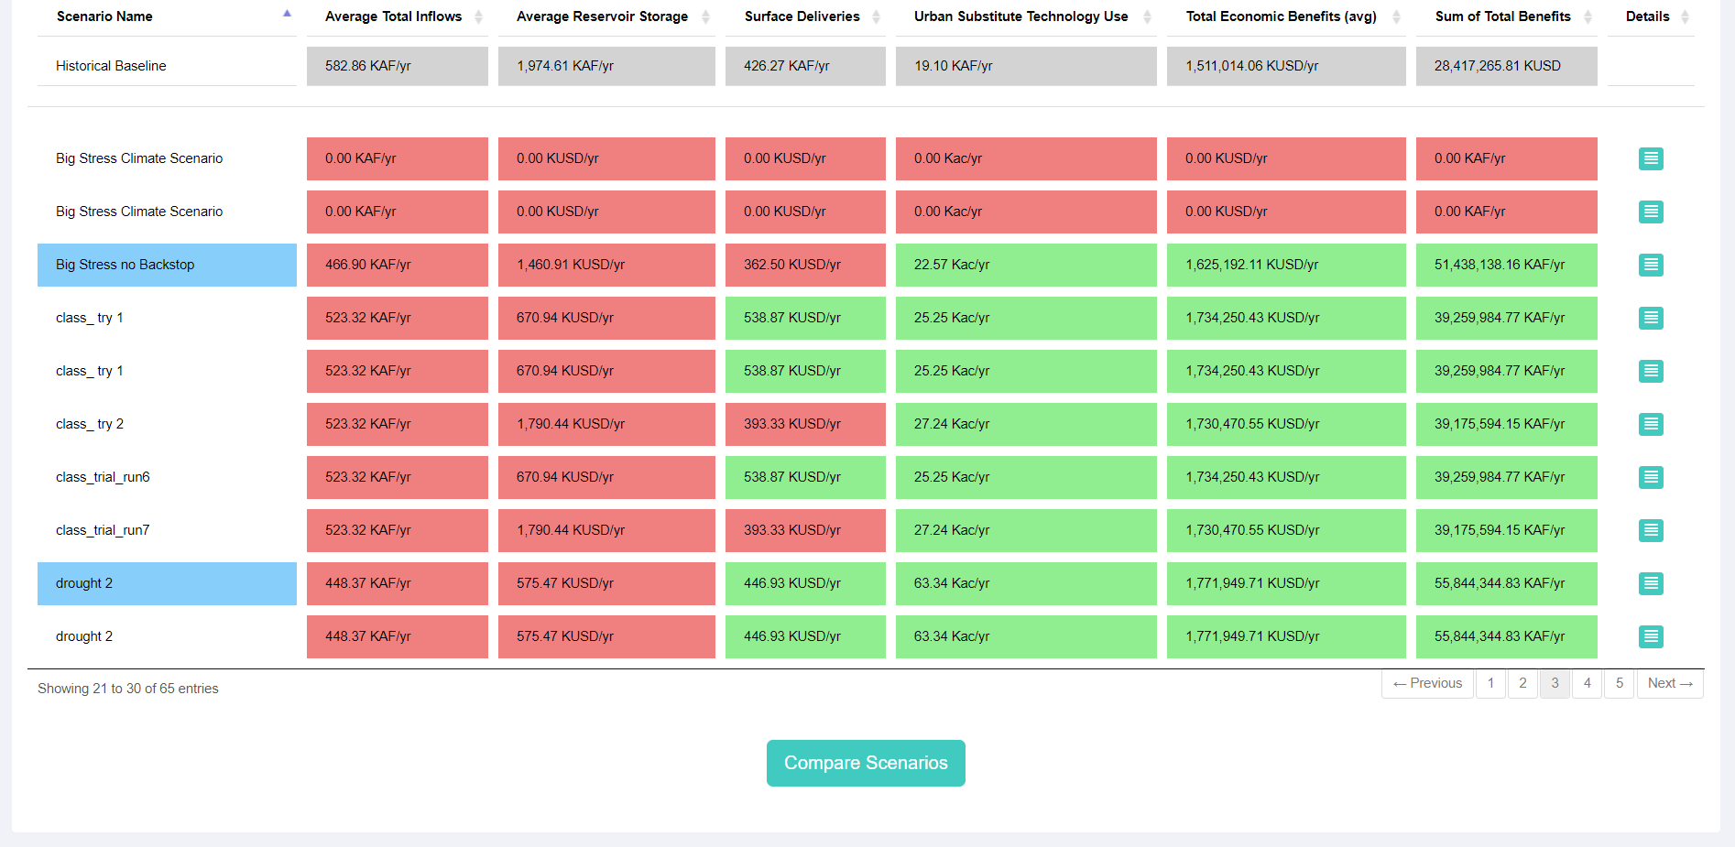This screenshot has width=1735, height=847.
Task: Select the class_trial_run6 scenario
Action: tap(167, 477)
